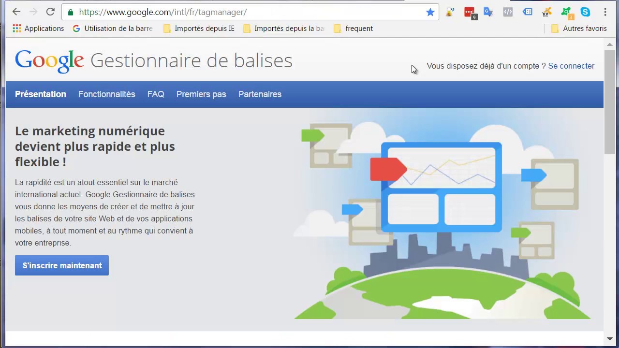The image size is (619, 348).
Task: Open the Google Translate extension icon
Action: [488, 12]
